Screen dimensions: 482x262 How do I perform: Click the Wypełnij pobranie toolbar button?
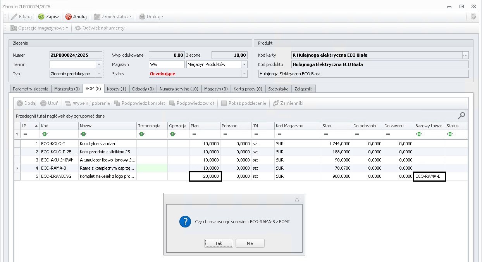coord(88,103)
